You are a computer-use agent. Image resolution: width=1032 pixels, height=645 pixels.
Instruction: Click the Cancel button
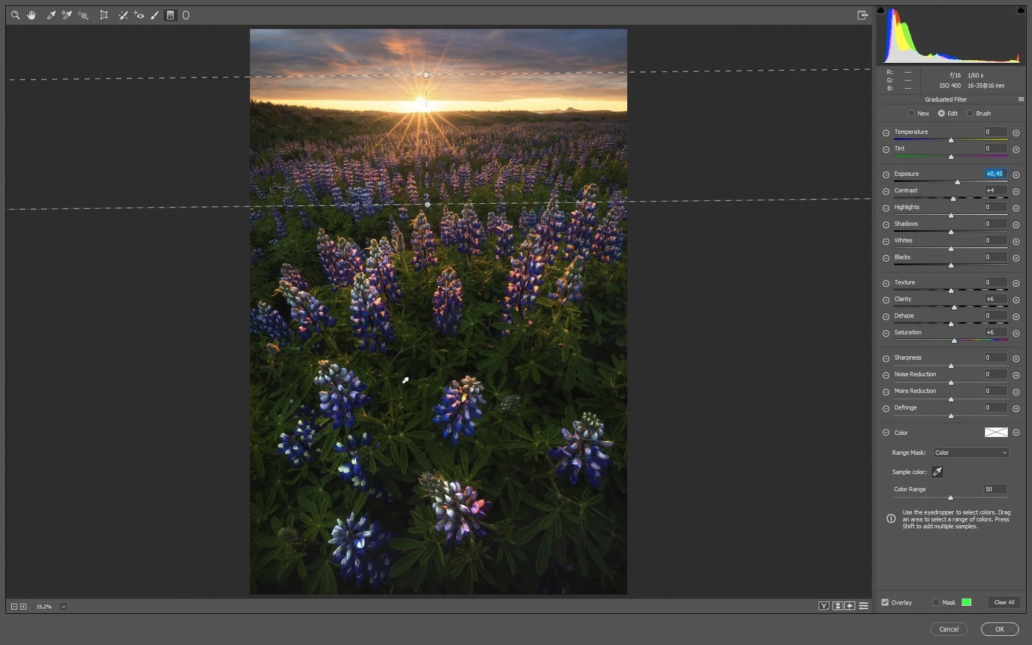(x=949, y=629)
